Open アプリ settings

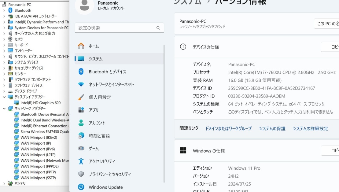pos(94,110)
